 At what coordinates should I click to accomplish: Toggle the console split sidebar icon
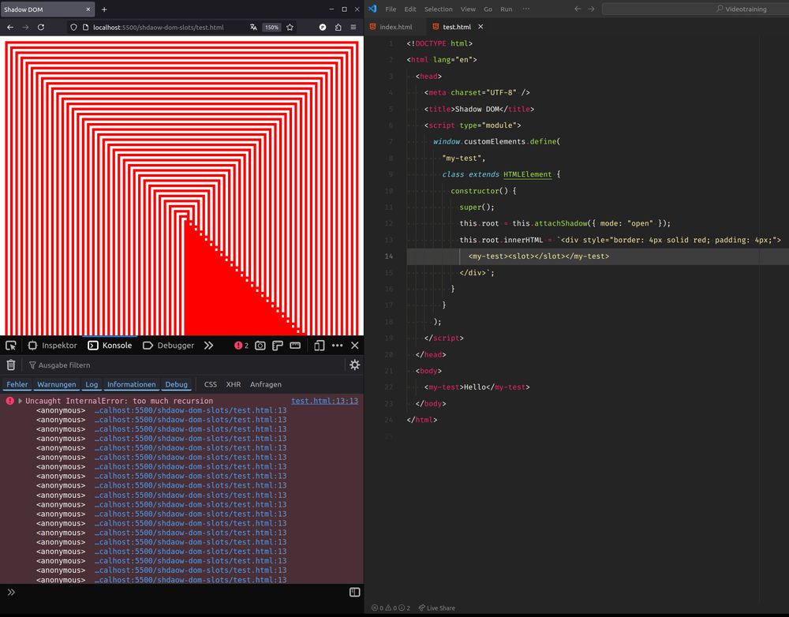pos(355,593)
